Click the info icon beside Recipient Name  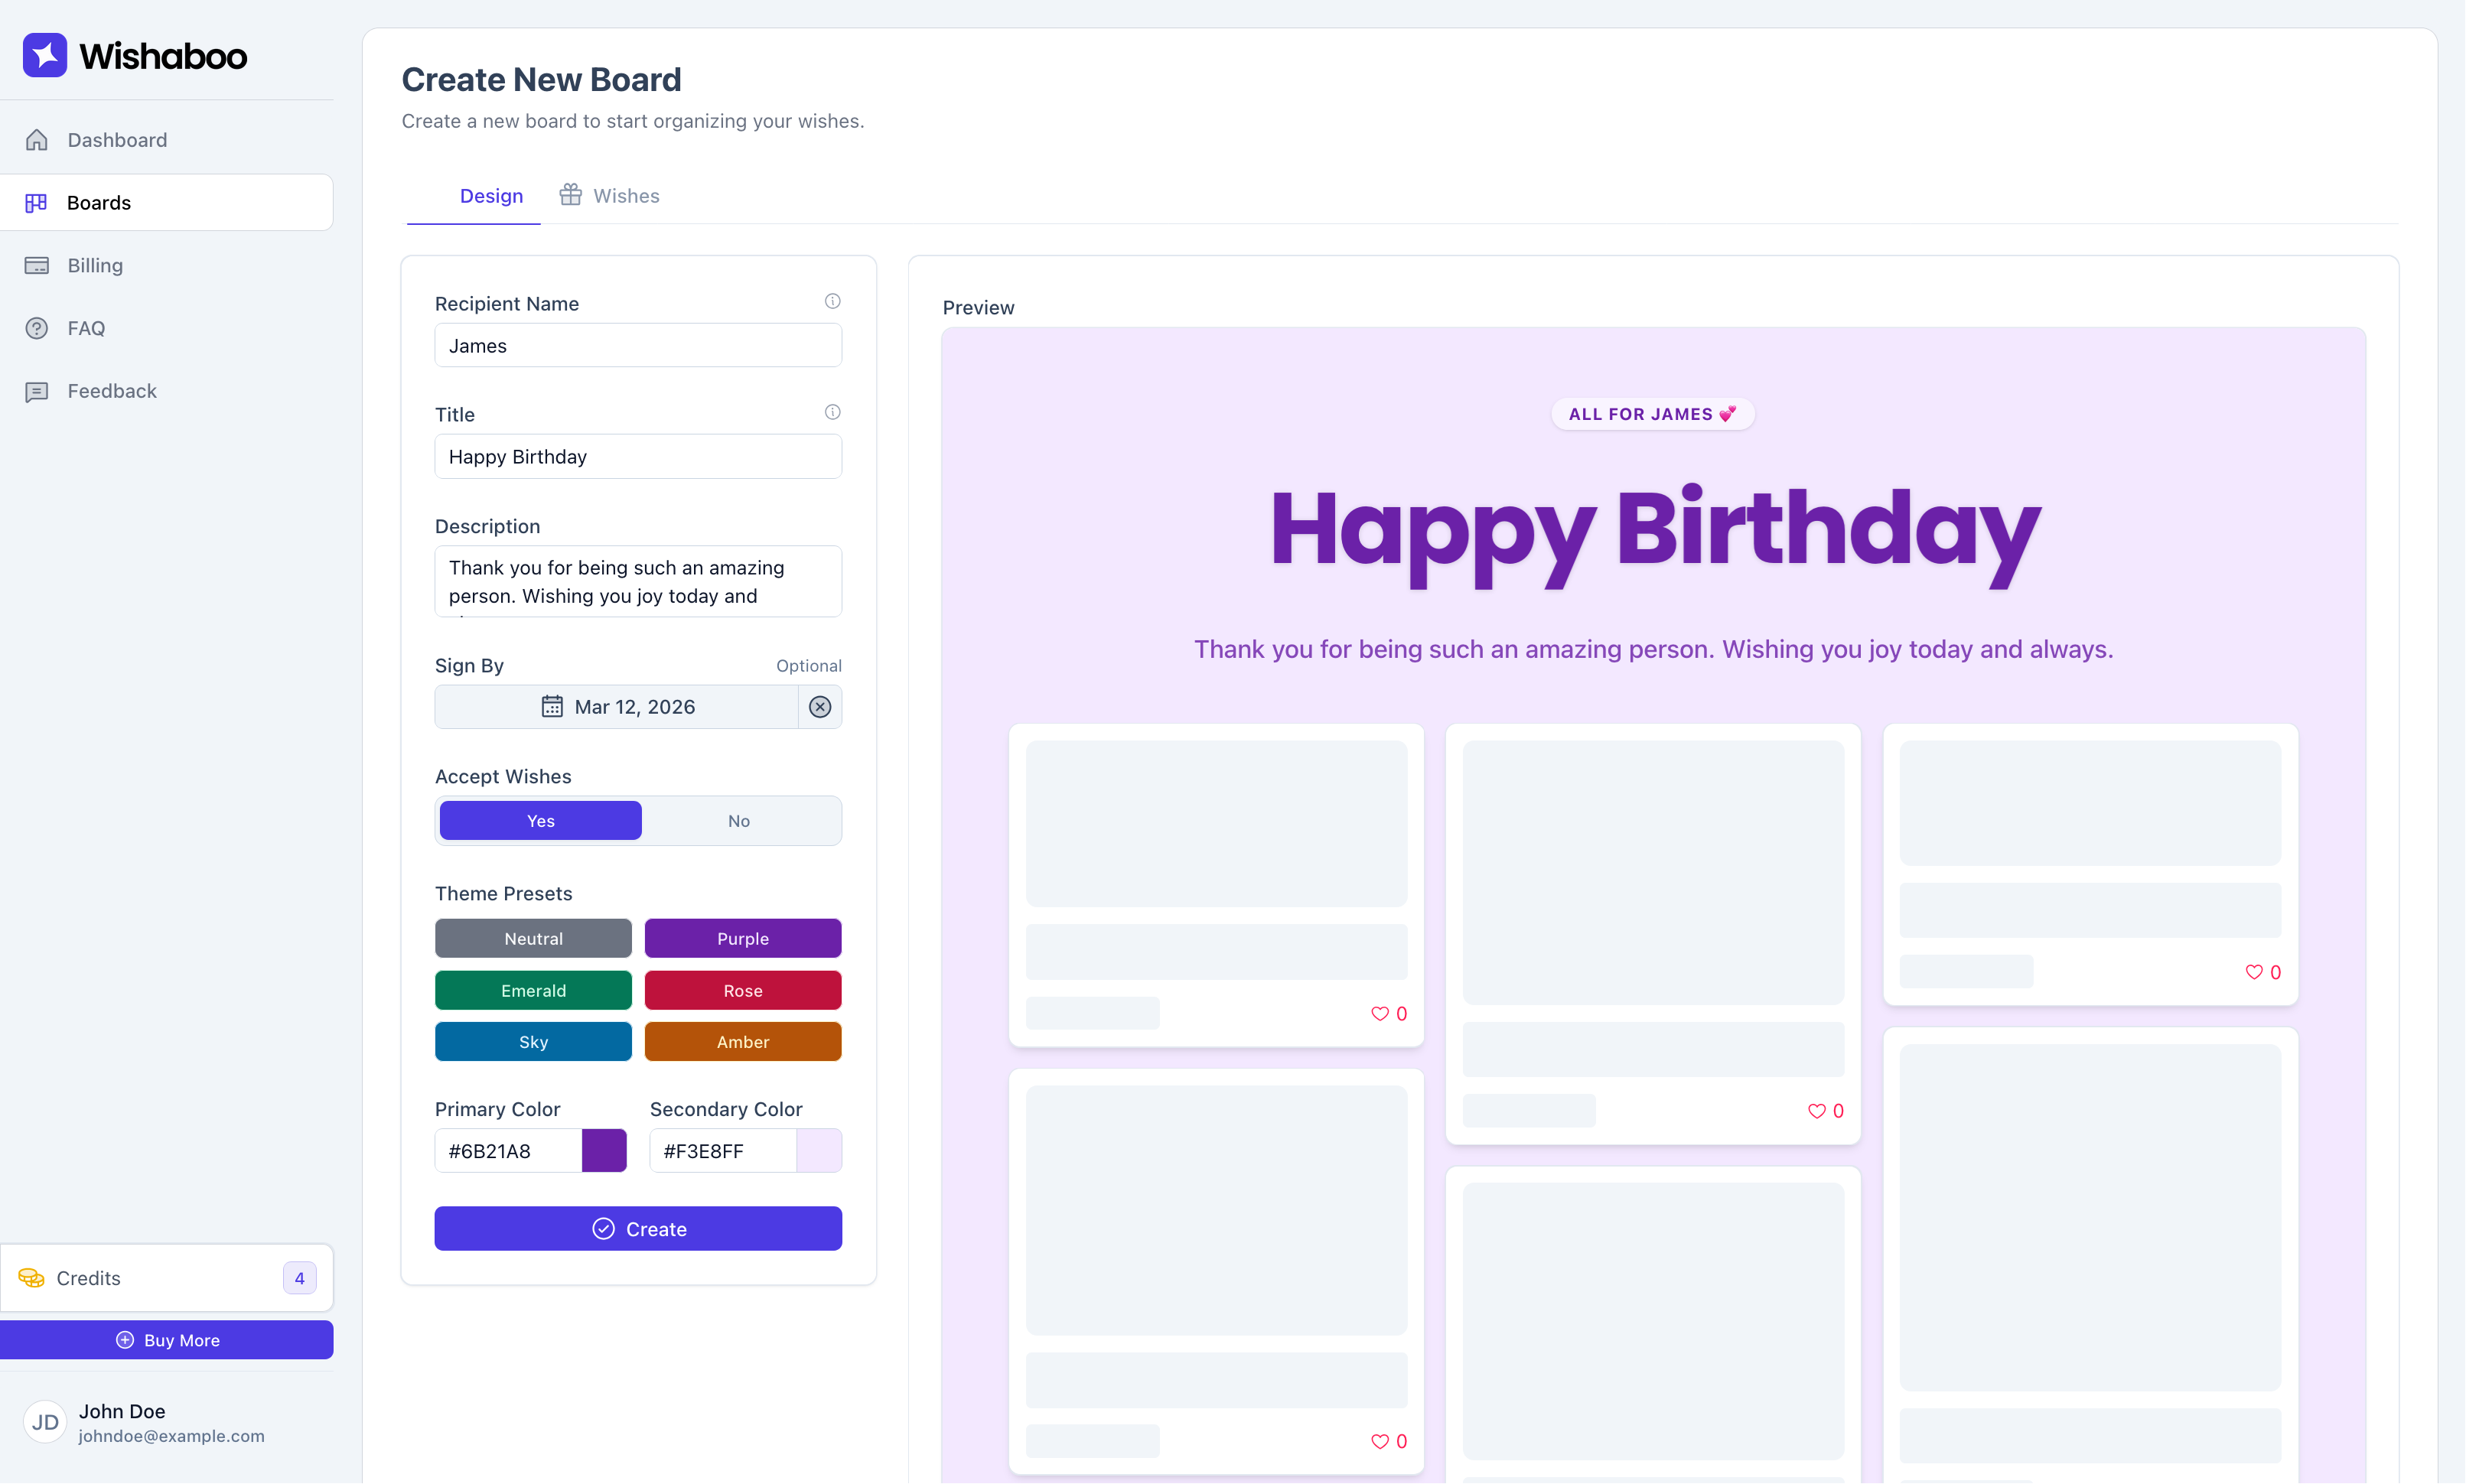tap(832, 300)
